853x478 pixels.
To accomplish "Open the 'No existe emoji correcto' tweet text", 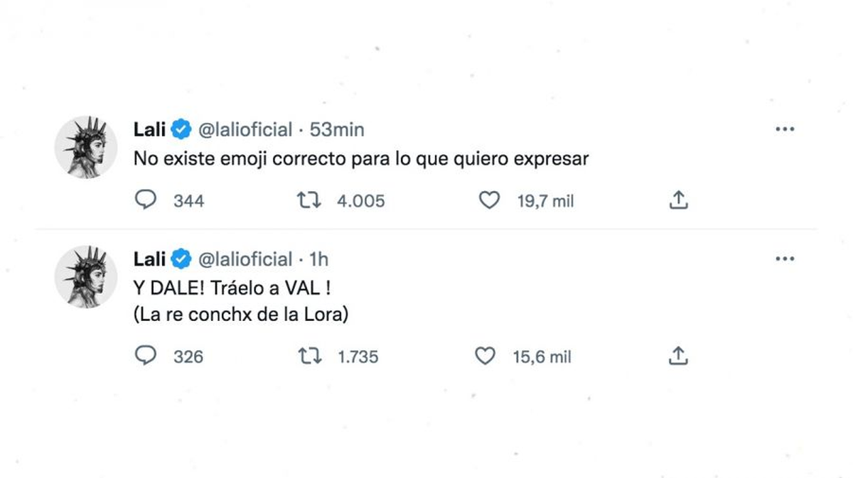I will coord(361,160).
